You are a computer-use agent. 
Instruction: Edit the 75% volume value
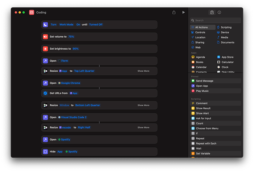pyautogui.click(x=71, y=37)
